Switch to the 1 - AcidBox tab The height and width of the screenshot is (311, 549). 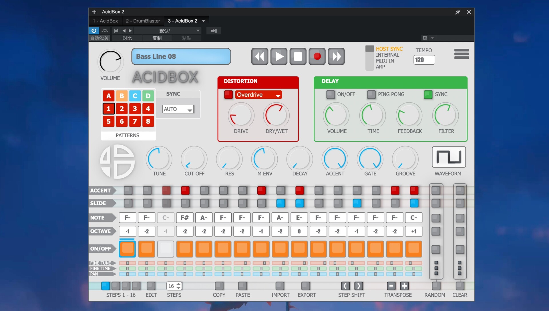coord(105,21)
